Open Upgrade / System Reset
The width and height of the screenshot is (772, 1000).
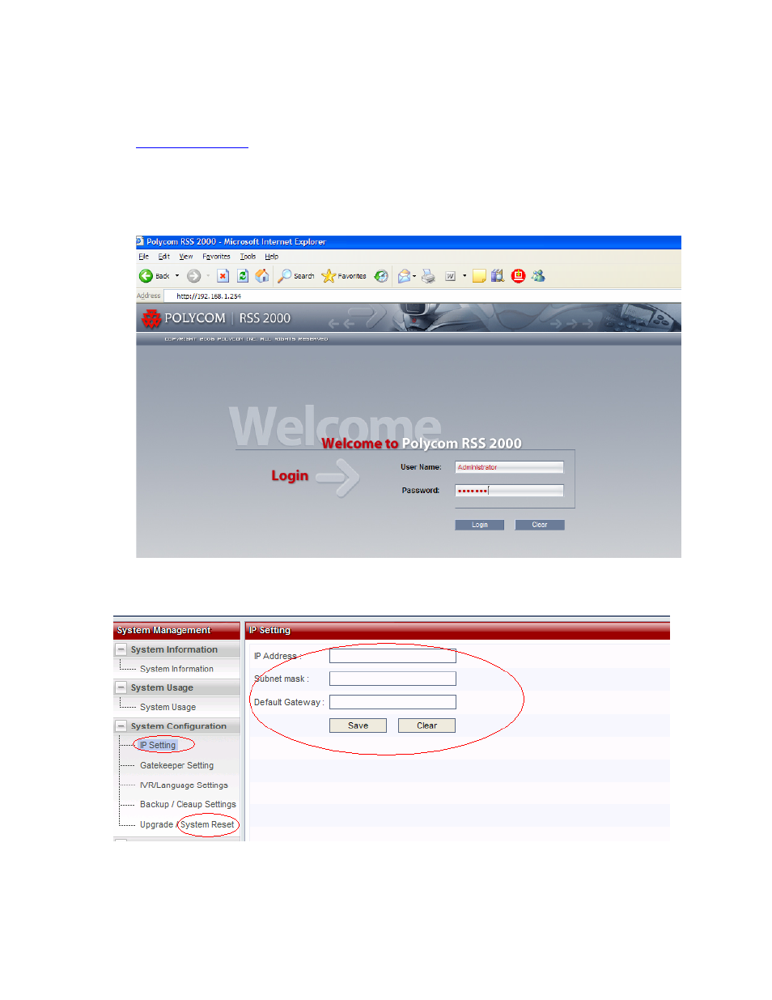pos(187,824)
